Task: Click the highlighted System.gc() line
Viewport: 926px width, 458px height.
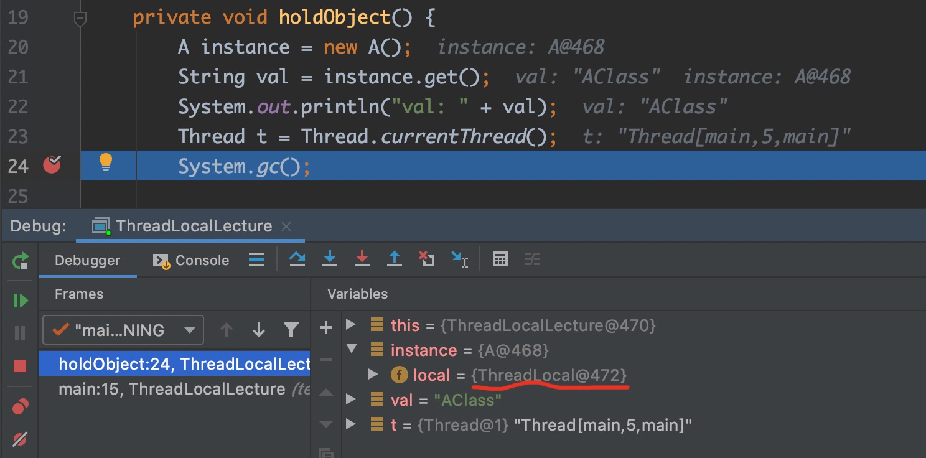Action: tap(503, 166)
